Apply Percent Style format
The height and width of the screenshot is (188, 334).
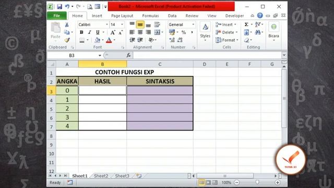point(184,32)
